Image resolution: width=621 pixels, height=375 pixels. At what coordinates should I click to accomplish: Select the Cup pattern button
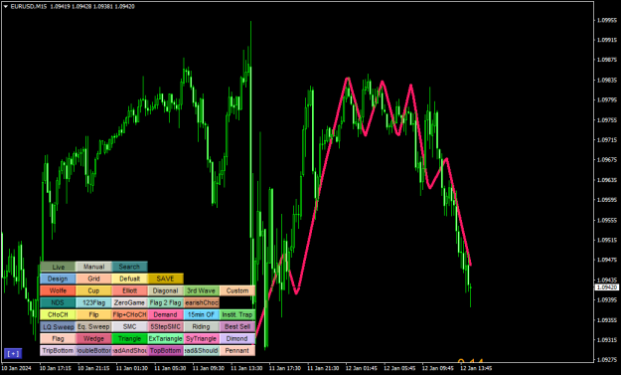(93, 290)
